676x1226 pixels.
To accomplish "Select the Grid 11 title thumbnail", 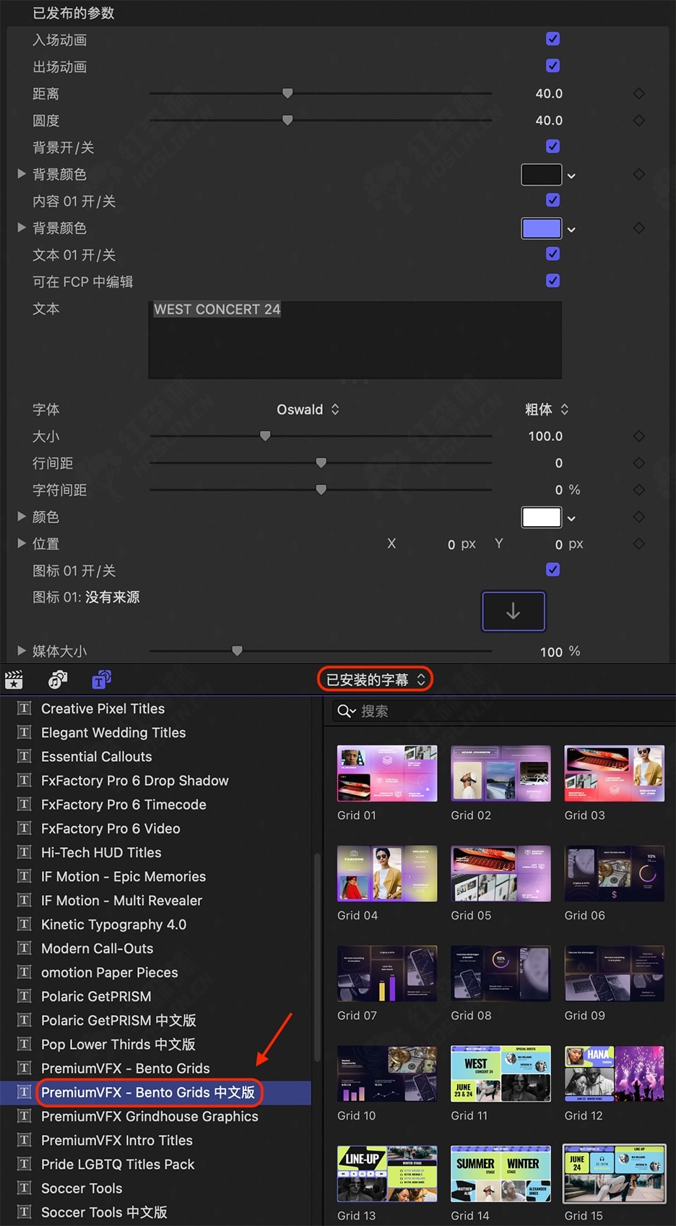I will (500, 1073).
